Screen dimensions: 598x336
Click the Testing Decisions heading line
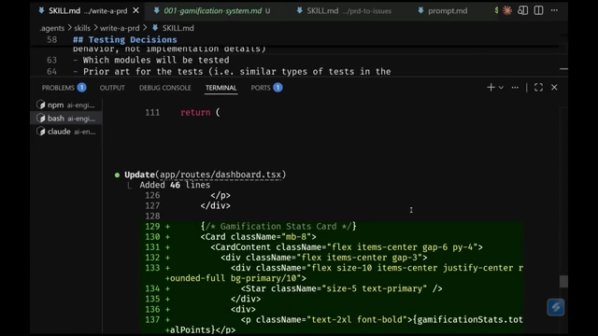pos(125,39)
